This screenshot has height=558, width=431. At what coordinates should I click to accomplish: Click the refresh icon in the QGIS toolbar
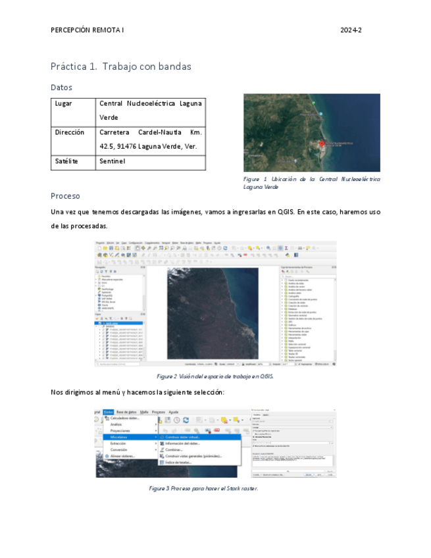[x=186, y=420]
